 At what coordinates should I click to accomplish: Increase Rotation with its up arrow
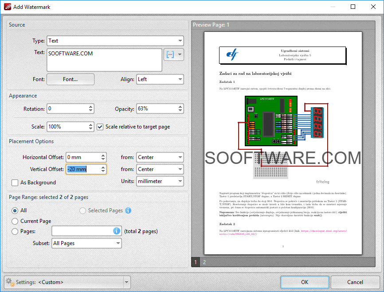coord(90,106)
